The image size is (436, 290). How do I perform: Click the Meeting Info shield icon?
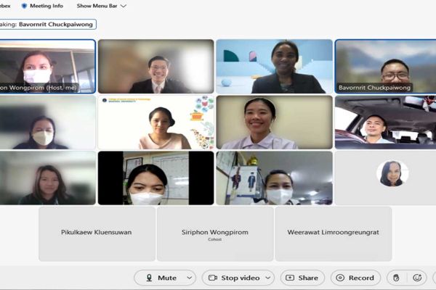24,6
